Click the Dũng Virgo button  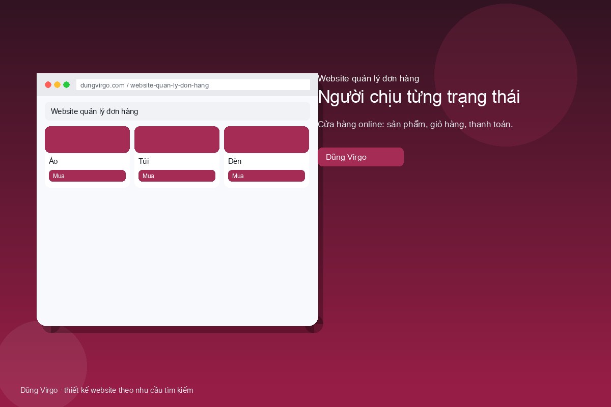(360, 157)
